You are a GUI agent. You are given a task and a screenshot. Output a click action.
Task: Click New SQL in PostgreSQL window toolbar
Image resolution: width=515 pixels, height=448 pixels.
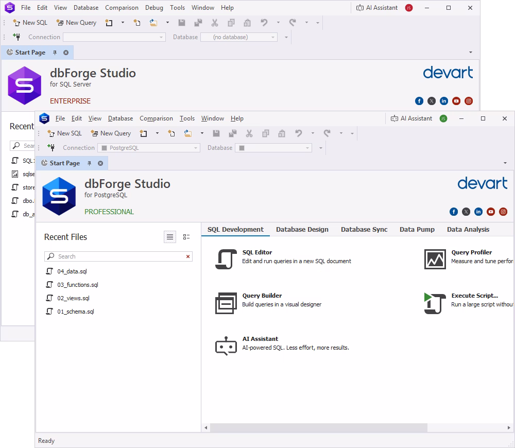click(65, 133)
